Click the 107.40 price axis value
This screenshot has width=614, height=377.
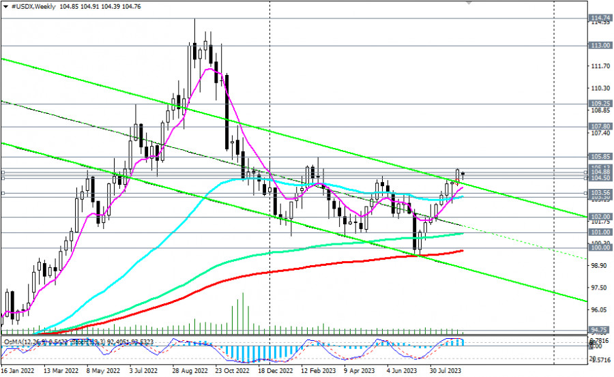pos(600,133)
